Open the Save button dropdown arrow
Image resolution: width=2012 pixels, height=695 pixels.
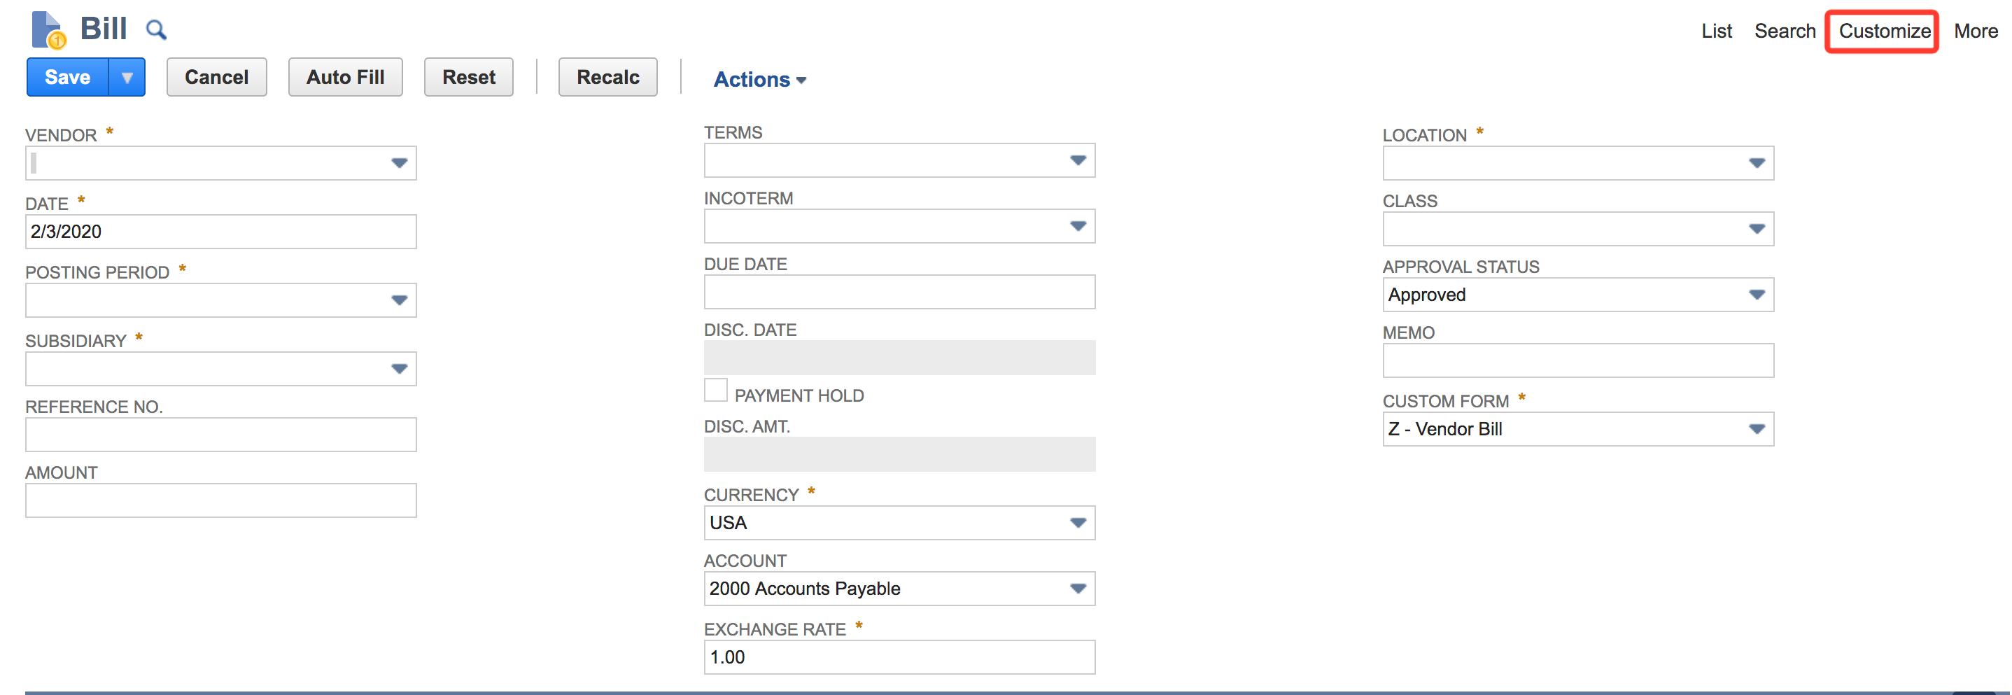(127, 76)
